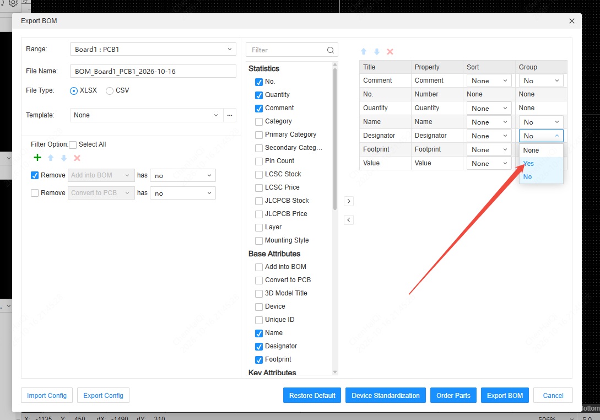This screenshot has width=600, height=420.
Task: Open template browse ellipsis button
Action: pyautogui.click(x=230, y=115)
